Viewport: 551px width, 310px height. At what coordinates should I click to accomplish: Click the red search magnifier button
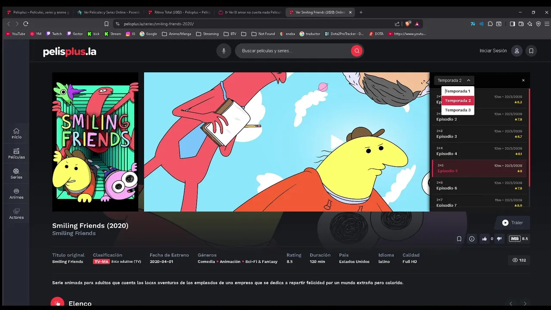pos(356,51)
